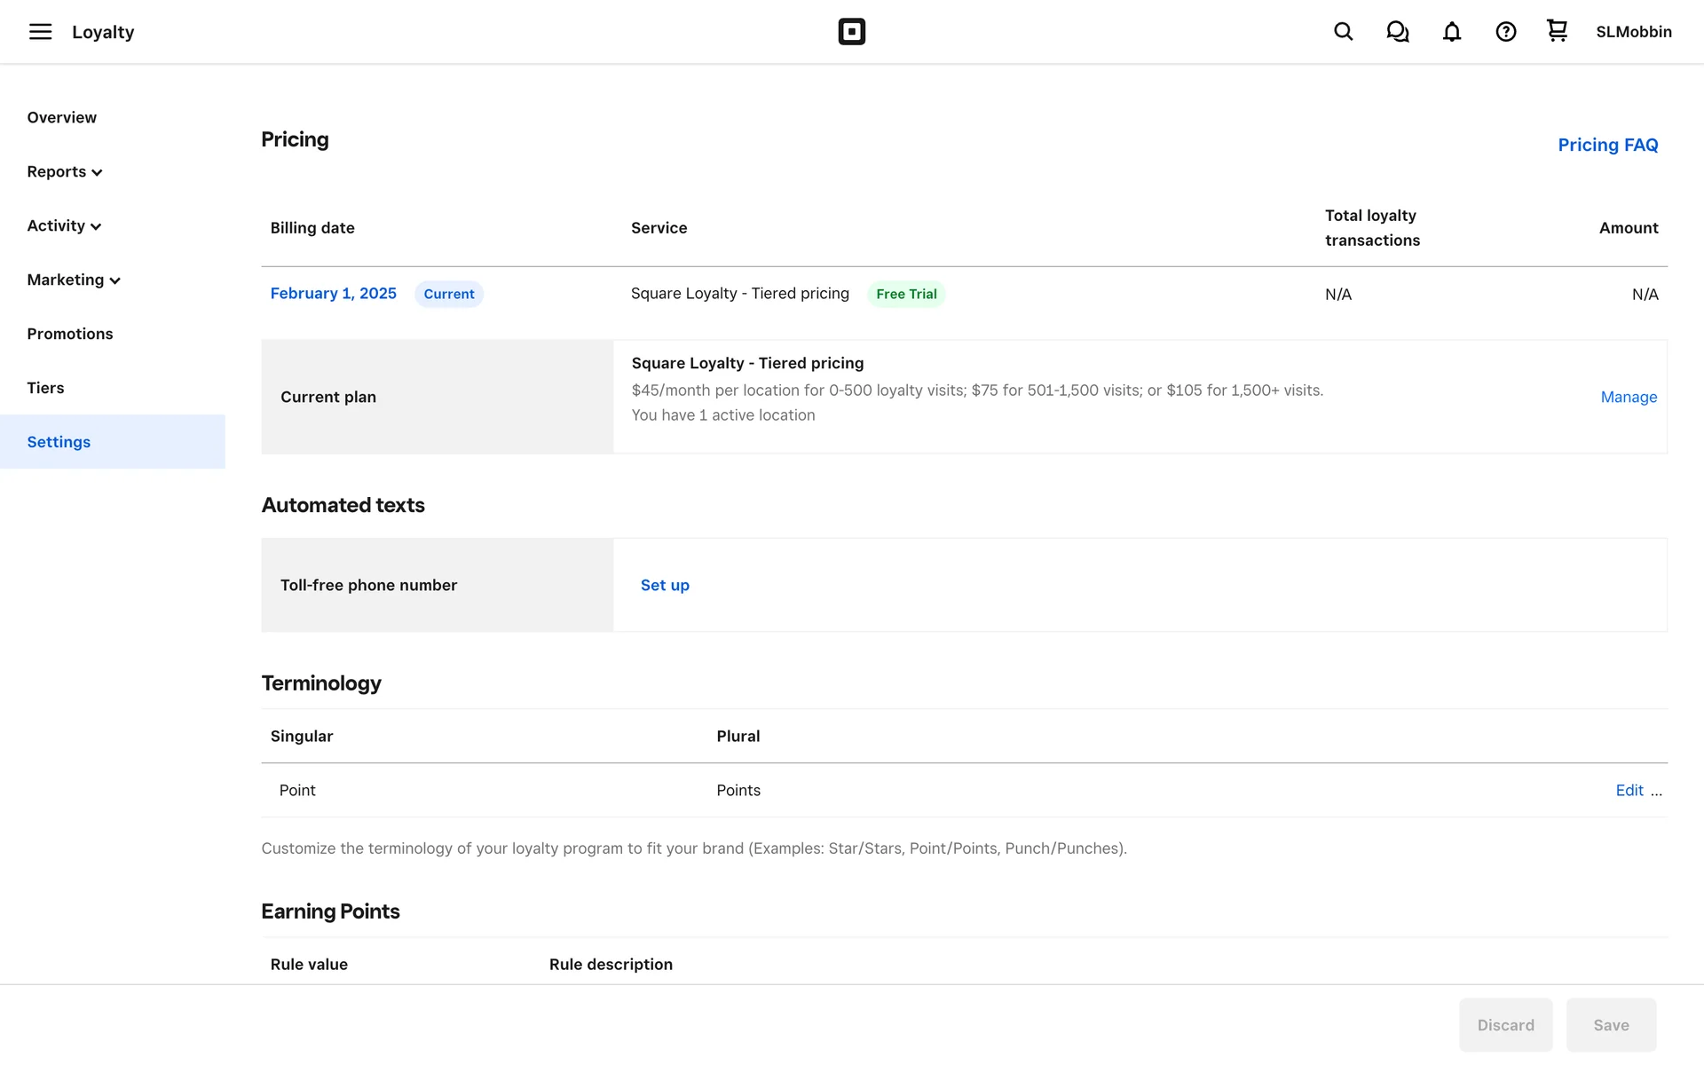The width and height of the screenshot is (1704, 1065).
Task: Open the shopping cart icon
Action: coord(1557,31)
